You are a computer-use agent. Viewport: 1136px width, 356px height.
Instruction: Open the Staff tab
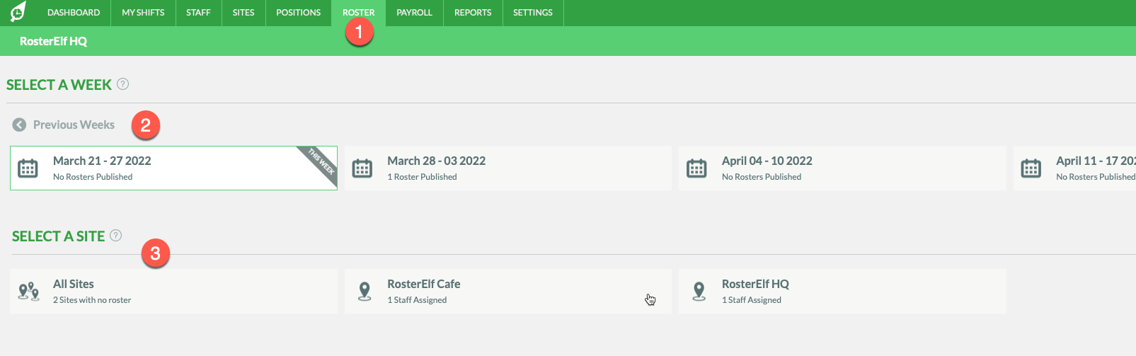198,13
